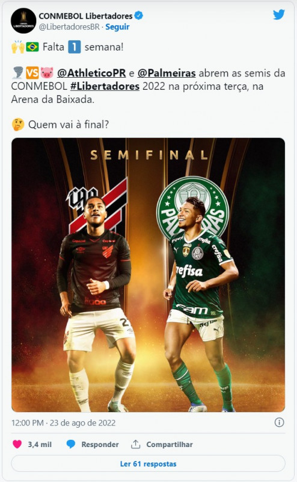The width and height of the screenshot is (297, 482).
Task: Open the tweet info circle icon
Action: (x=279, y=422)
